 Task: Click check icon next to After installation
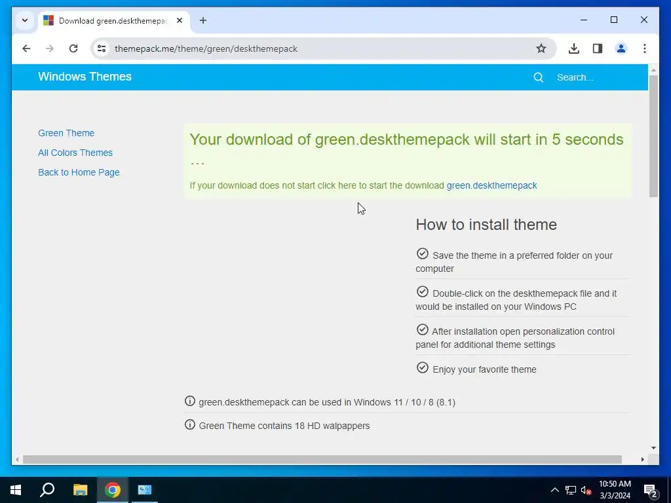[423, 330]
